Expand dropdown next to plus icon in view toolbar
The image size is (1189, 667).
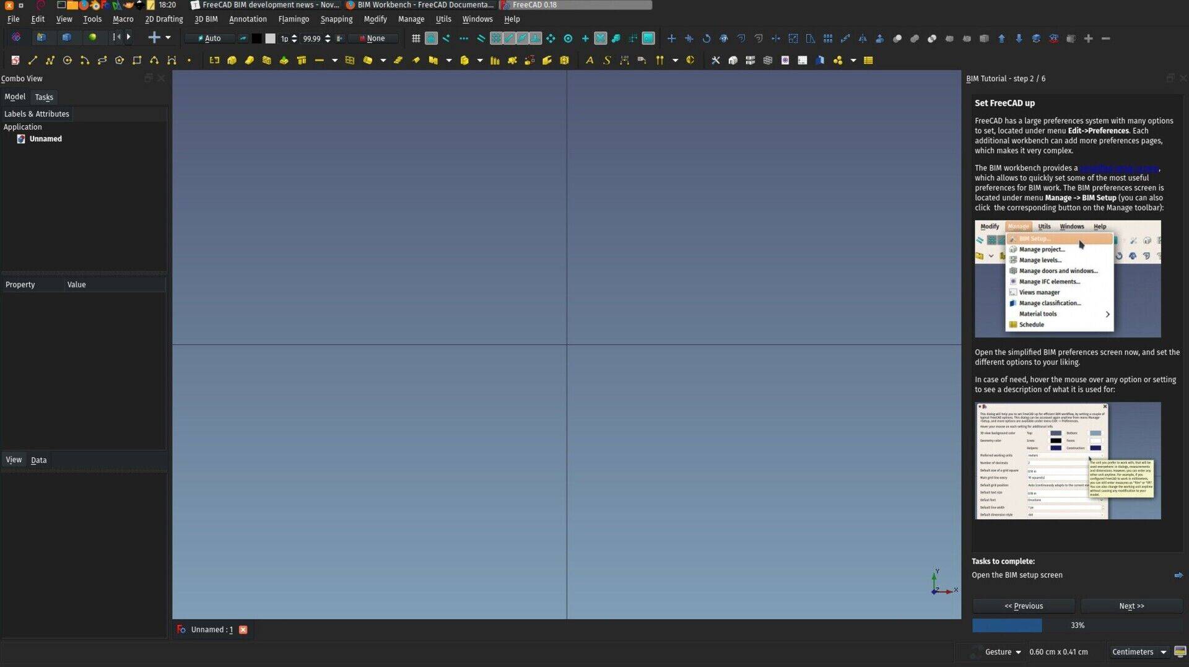168,38
